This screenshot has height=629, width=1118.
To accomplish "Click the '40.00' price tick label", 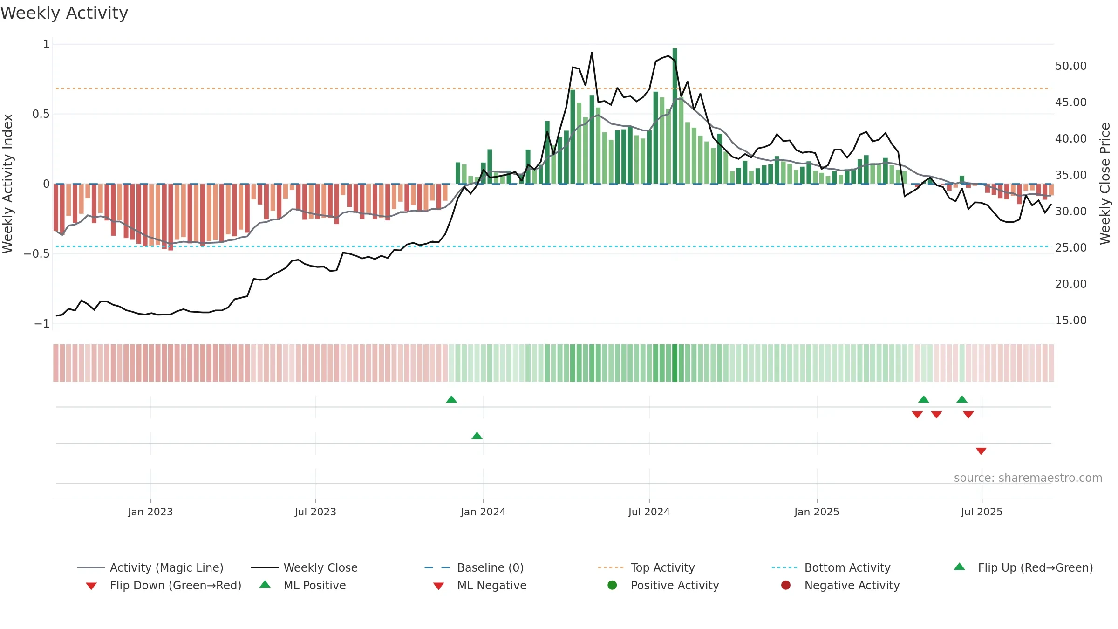I will [x=1071, y=139].
